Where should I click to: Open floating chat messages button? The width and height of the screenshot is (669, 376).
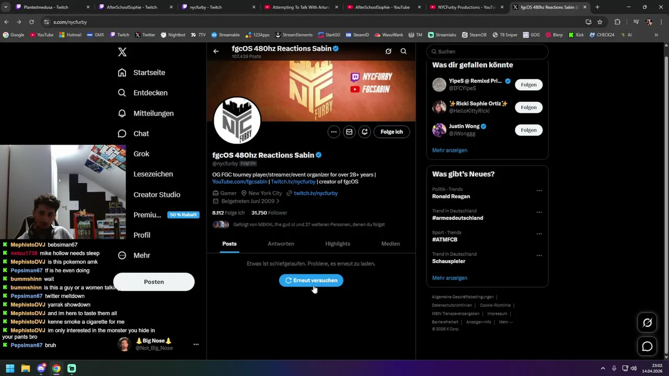pyautogui.click(x=647, y=346)
